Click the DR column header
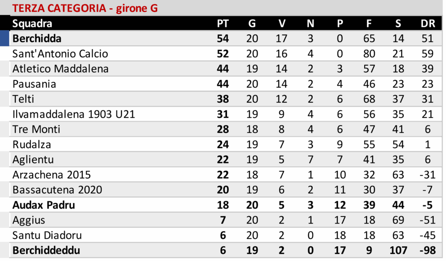Image resolution: width=446 pixels, height=261 pixels. click(428, 24)
